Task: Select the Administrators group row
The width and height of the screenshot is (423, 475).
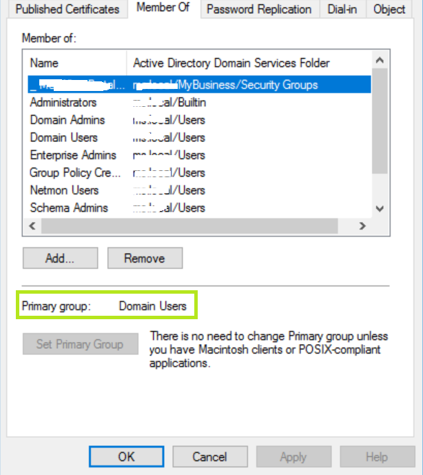Action: tap(63, 102)
